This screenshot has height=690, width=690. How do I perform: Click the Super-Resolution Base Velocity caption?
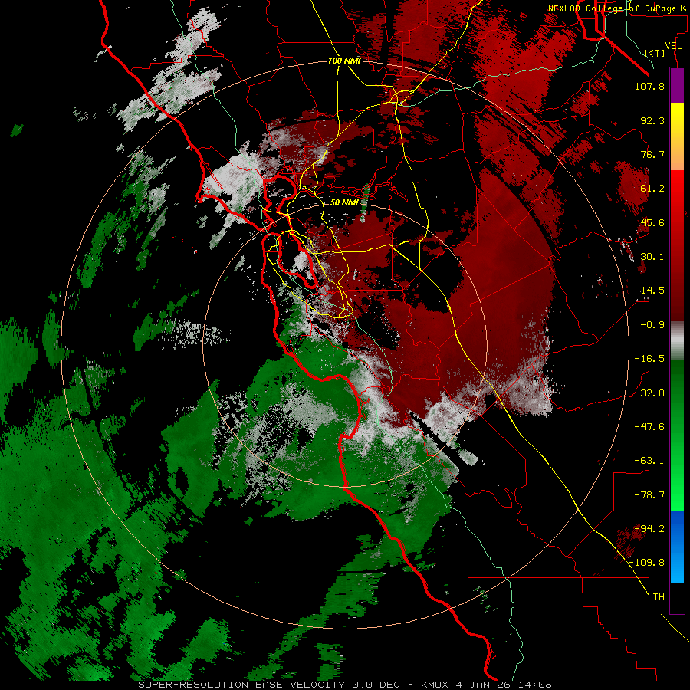(x=344, y=685)
